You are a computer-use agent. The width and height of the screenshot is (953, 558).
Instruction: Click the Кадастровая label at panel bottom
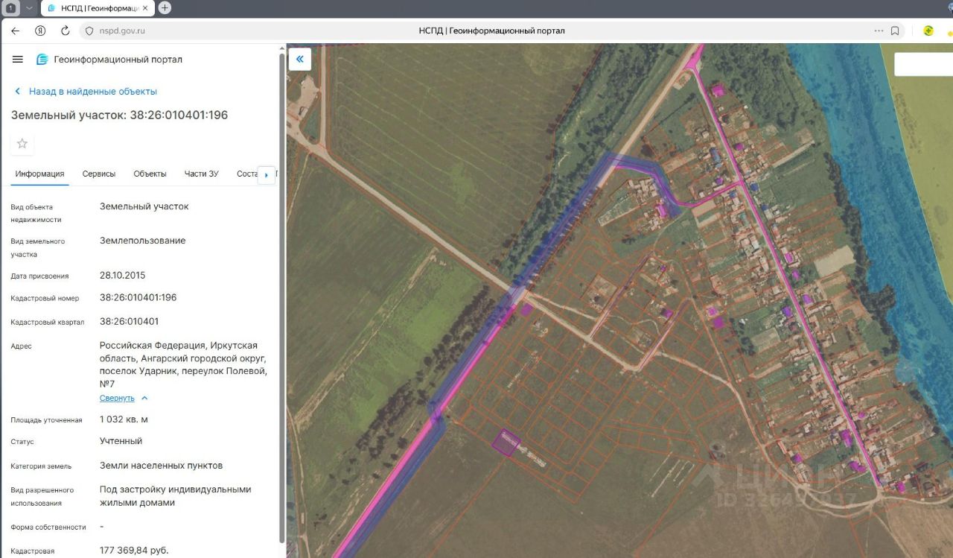[33, 551]
